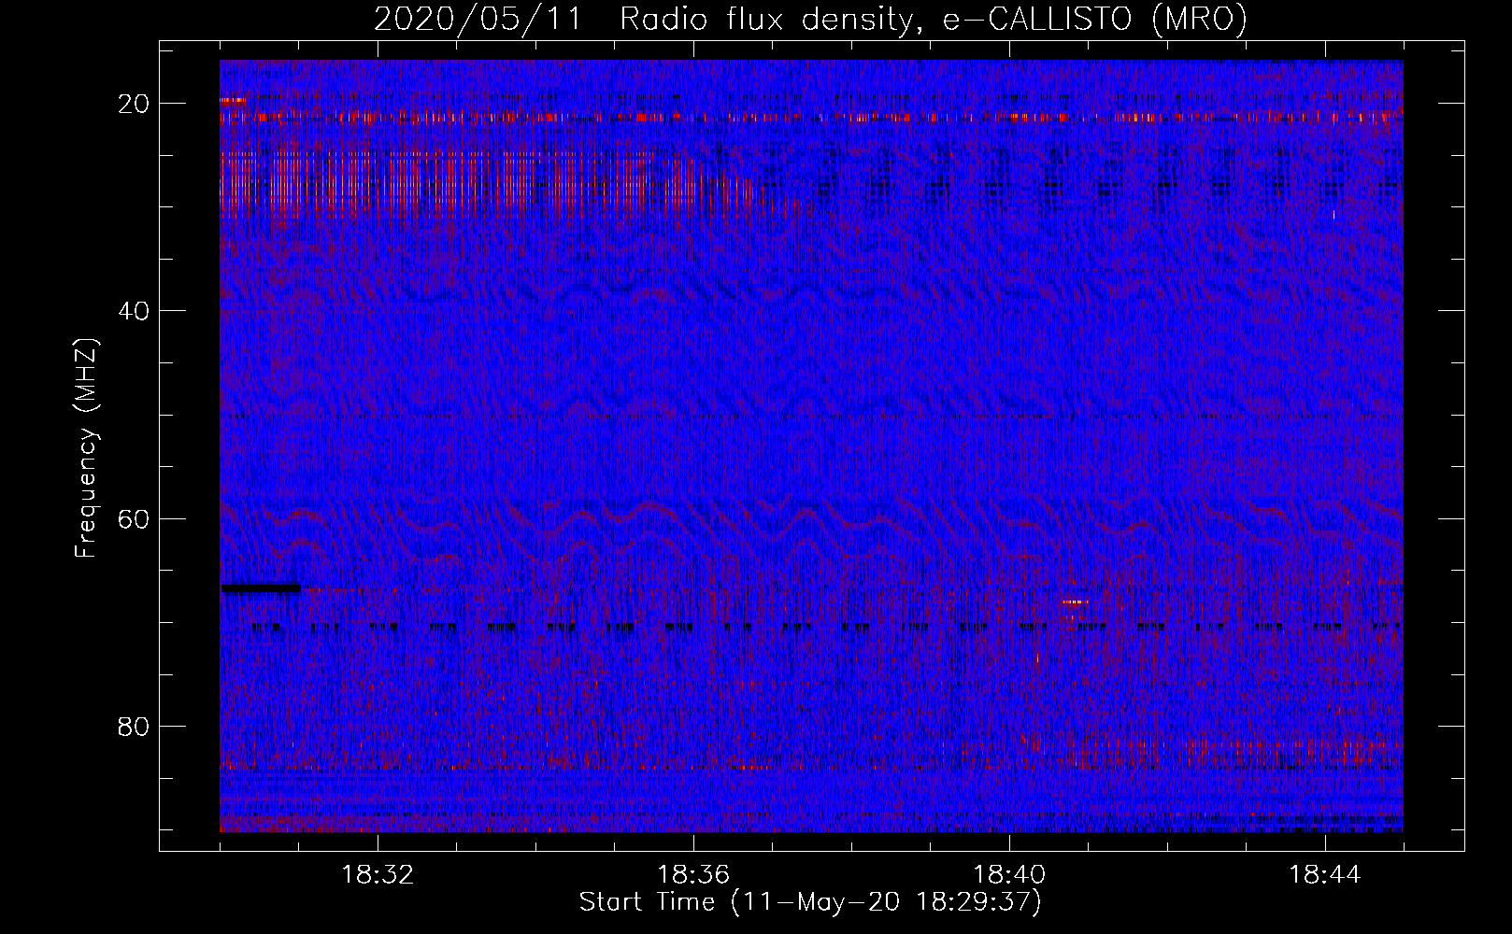
Task: Click the '80' frequency tick label
Action: 134,727
